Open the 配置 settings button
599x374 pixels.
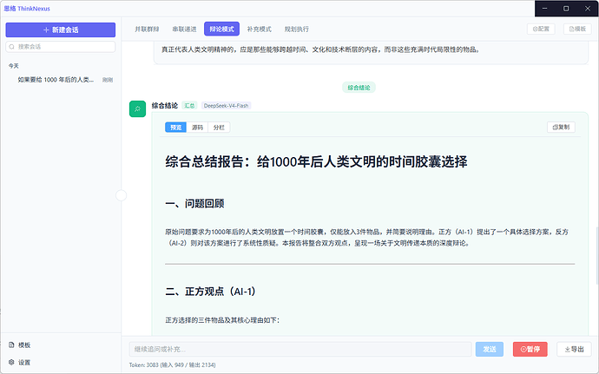541,29
